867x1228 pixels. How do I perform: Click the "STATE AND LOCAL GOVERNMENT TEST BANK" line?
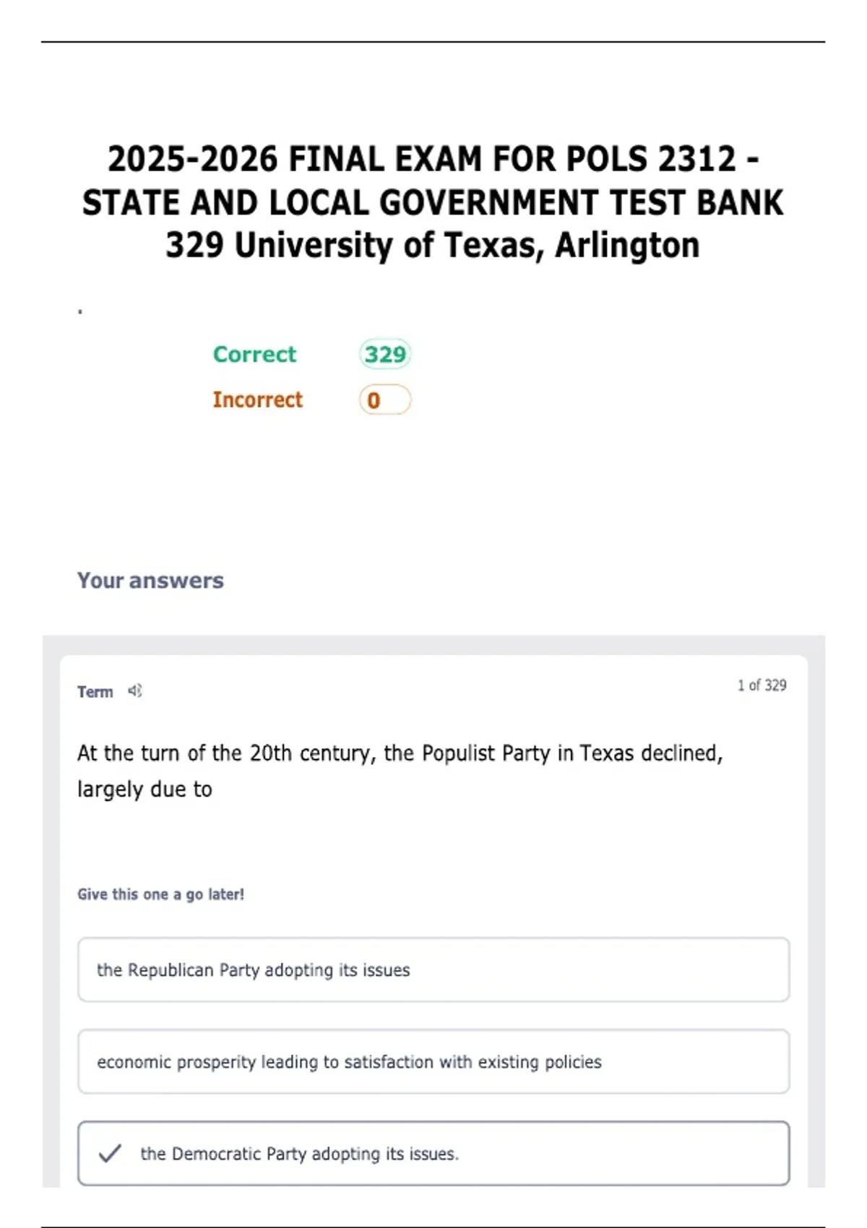pos(433,202)
